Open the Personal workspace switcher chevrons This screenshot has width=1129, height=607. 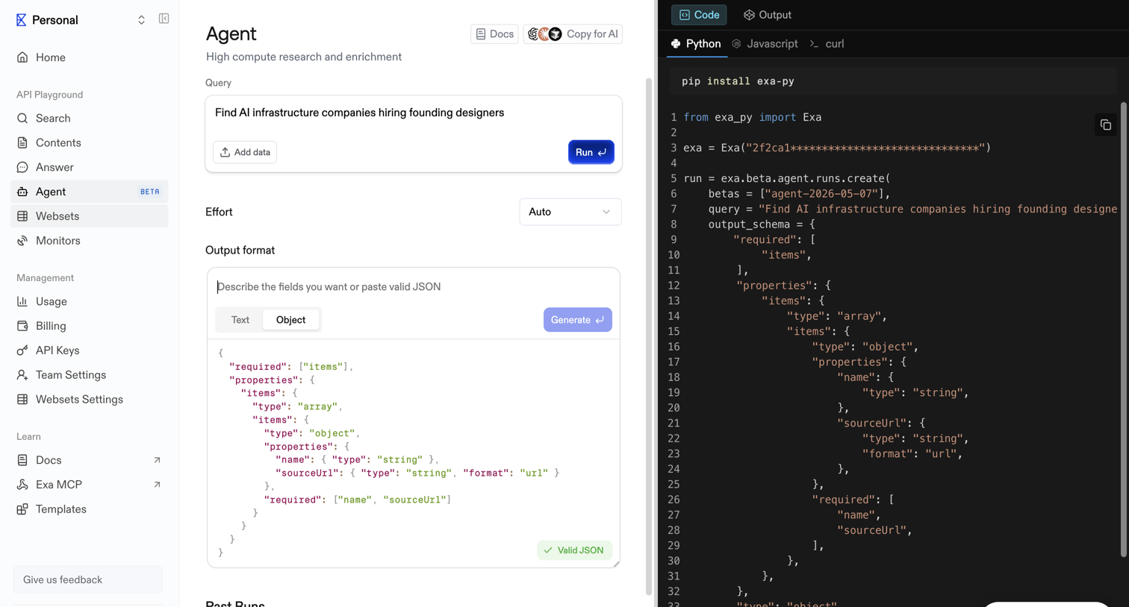(x=141, y=20)
